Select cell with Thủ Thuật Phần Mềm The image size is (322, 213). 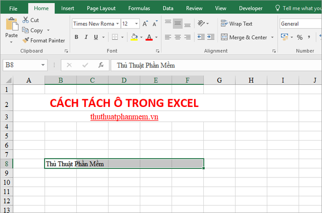[x=124, y=164]
